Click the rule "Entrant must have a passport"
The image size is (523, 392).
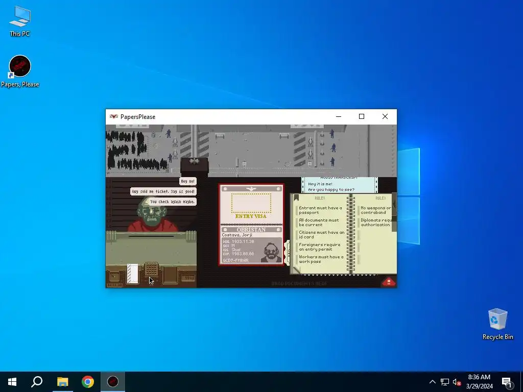pos(320,210)
